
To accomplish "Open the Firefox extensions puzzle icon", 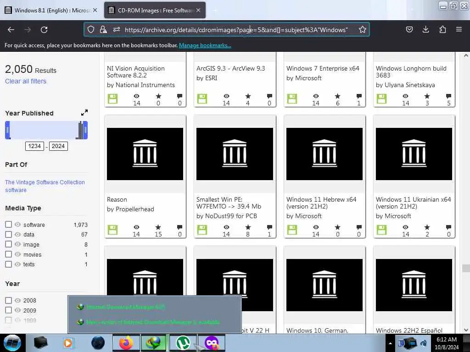I will [442, 29].
